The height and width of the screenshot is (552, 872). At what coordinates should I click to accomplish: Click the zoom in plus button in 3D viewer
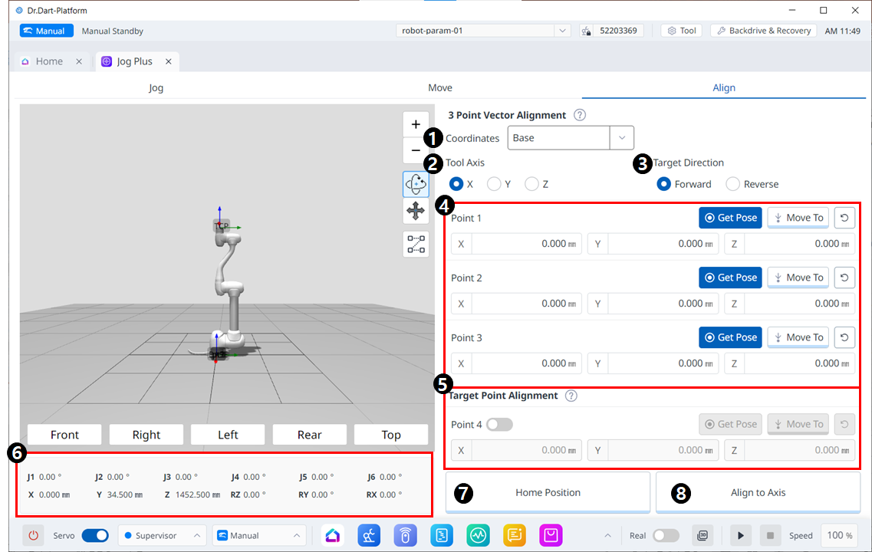click(416, 124)
